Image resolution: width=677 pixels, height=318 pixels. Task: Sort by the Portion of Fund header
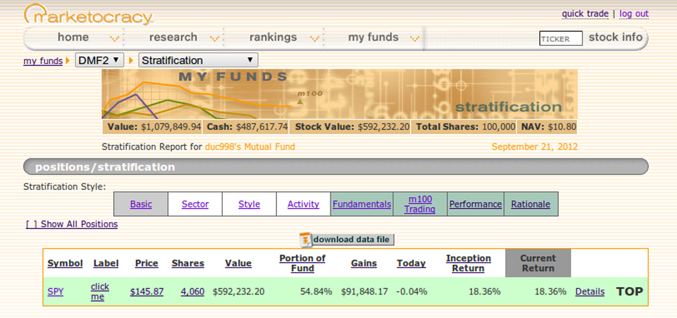click(302, 263)
